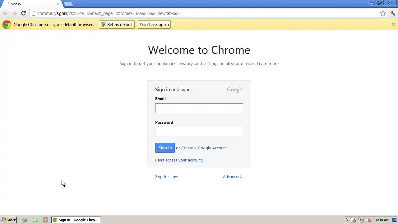Click Skip for now

[167, 176]
